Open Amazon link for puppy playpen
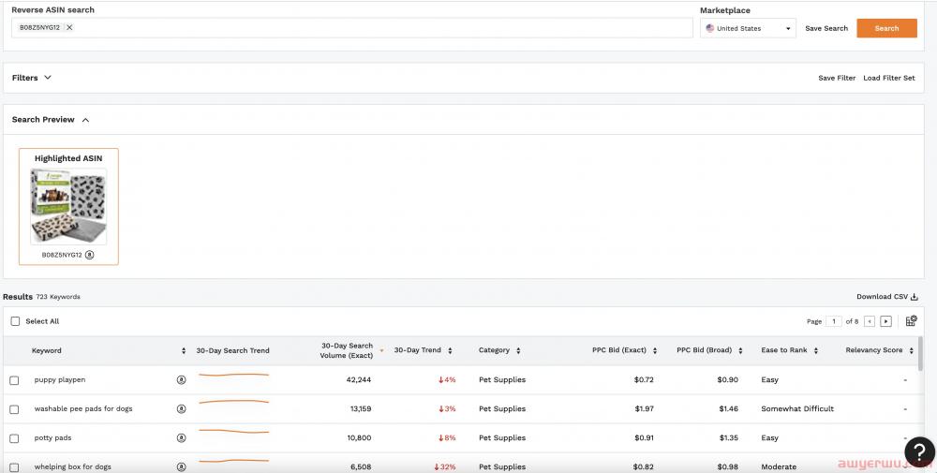Screen dimensions: 937x473 (181, 380)
